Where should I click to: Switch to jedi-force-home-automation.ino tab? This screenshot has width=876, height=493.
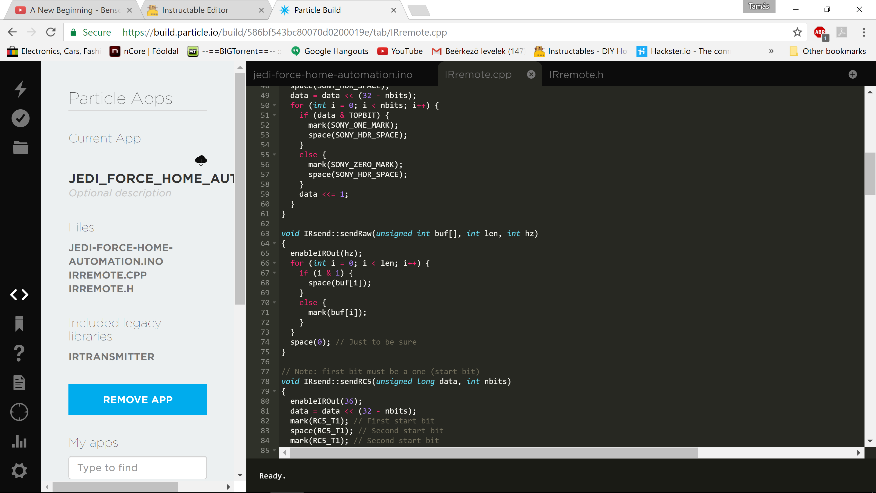pos(333,74)
